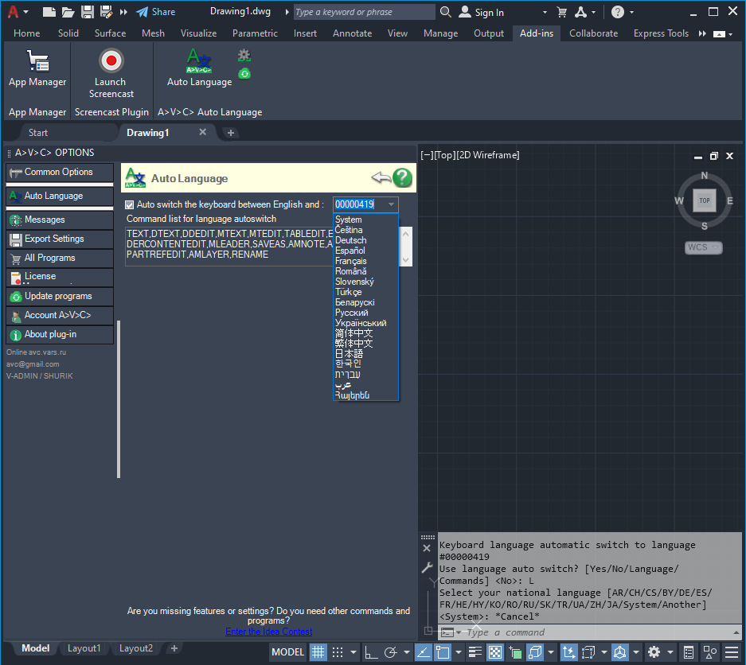The image size is (746, 665).
Task: Click the green help question mark icon
Action: tap(403, 177)
